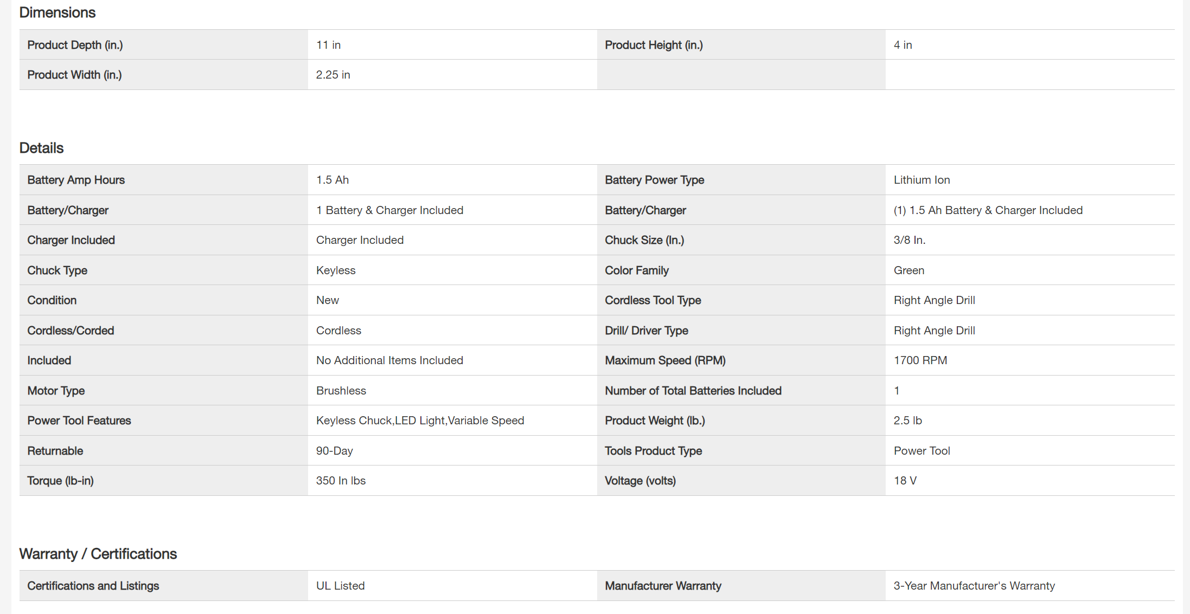This screenshot has height=614, width=1190.
Task: Click the Keyless chuck type value
Action: 336,270
